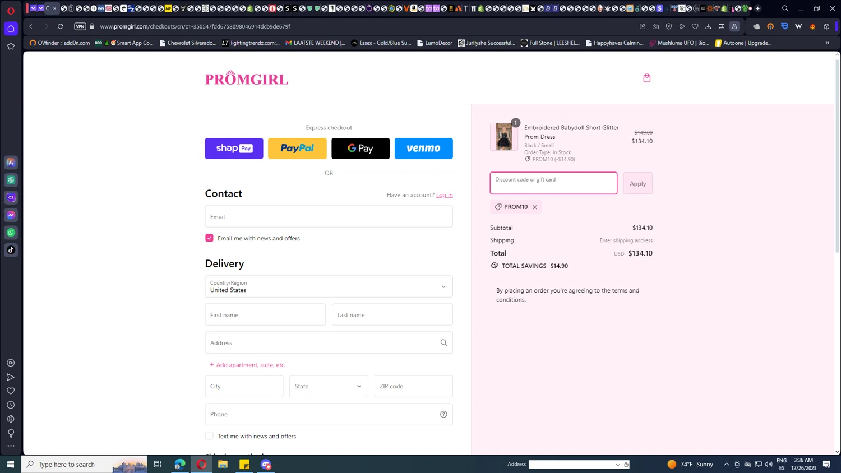Open volume control in system tray

click(x=769, y=464)
